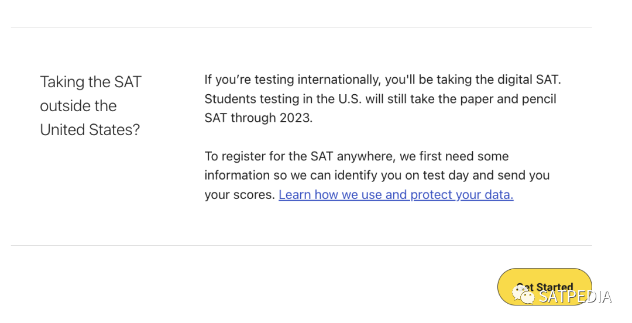The width and height of the screenshot is (632, 323).
Task: Click the "Taking the SAT" heading line
Action: click(91, 82)
